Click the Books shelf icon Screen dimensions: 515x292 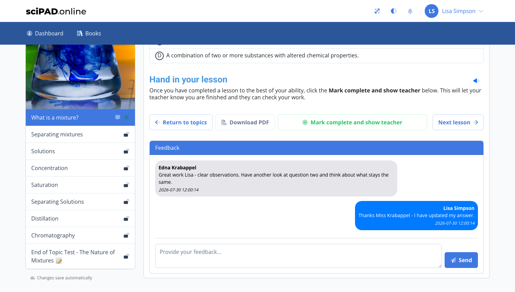coord(80,33)
